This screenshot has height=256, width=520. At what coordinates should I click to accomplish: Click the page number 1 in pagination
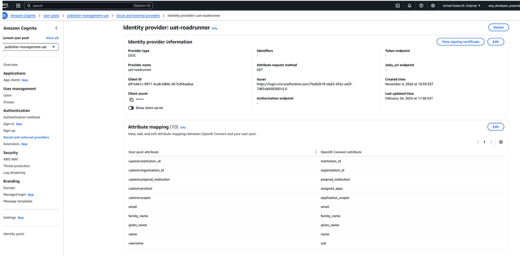click(484, 142)
